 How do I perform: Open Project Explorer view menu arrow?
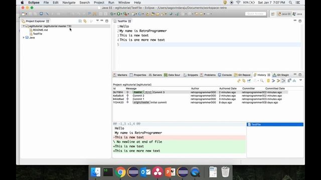97,20
